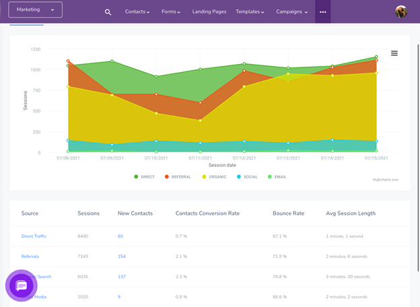
Task: Click the user profile avatar
Action: point(401,11)
